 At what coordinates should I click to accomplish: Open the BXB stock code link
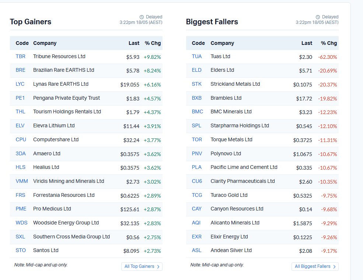coord(197,98)
